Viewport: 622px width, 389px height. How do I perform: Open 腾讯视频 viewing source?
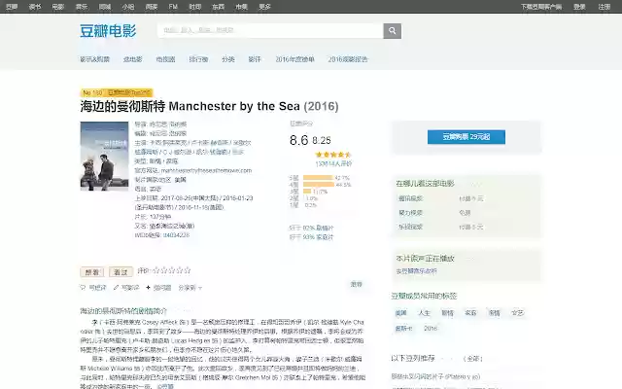pos(410,198)
